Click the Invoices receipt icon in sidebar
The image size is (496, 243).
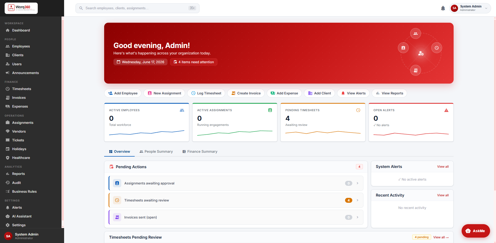pos(8,98)
